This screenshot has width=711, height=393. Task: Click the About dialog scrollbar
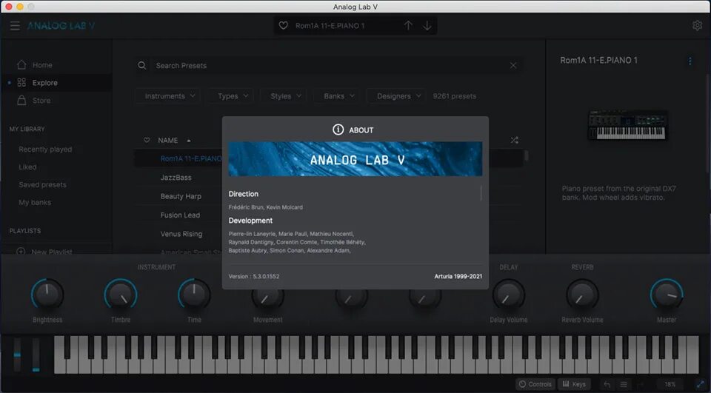pos(481,193)
